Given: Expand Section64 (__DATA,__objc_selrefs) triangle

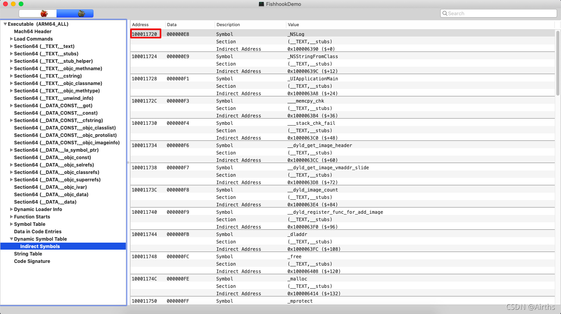Looking at the screenshot, I should pos(11,165).
